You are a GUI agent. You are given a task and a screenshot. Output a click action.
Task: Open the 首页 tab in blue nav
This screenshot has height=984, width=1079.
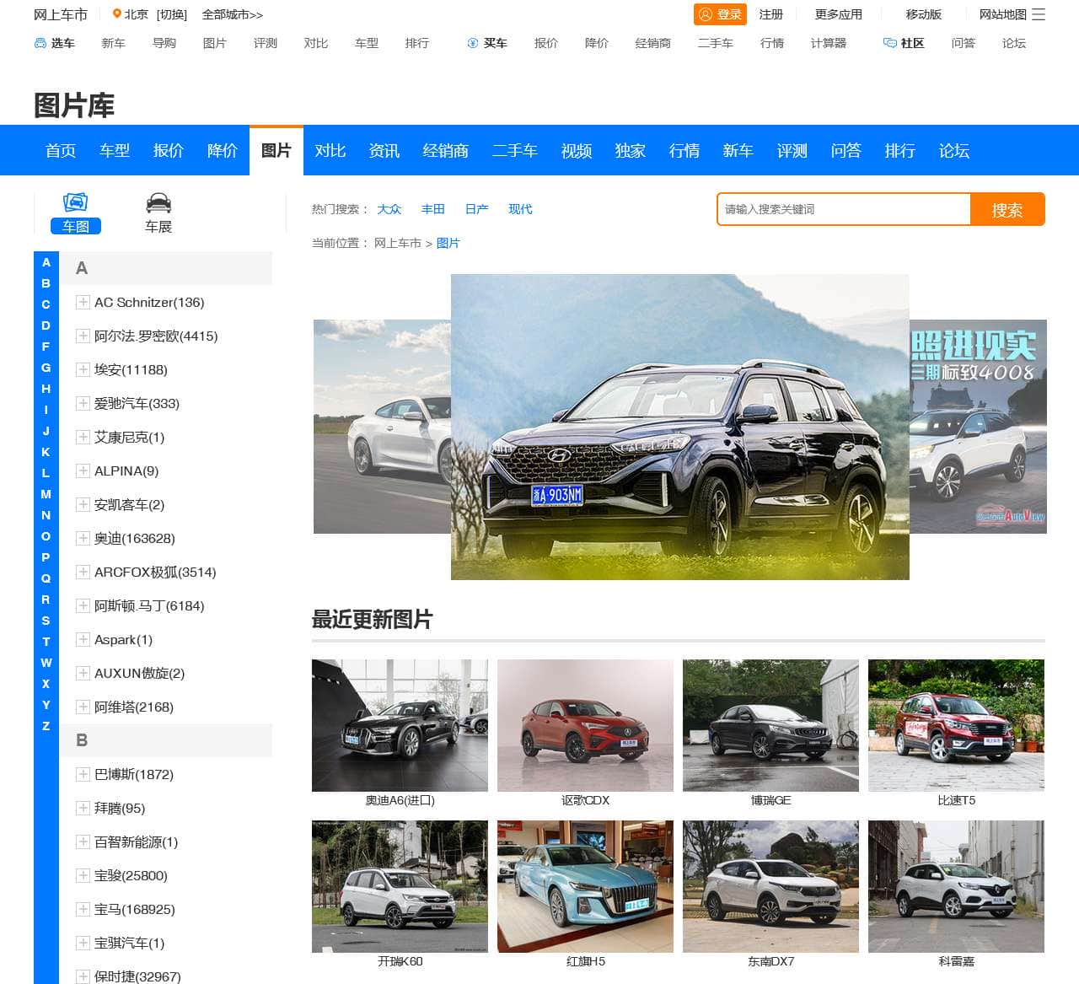(61, 150)
